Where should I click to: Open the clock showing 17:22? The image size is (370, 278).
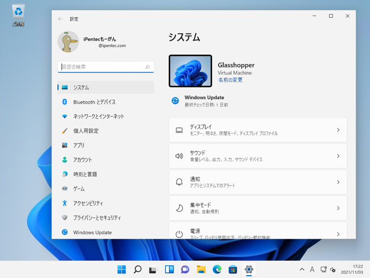(352, 269)
